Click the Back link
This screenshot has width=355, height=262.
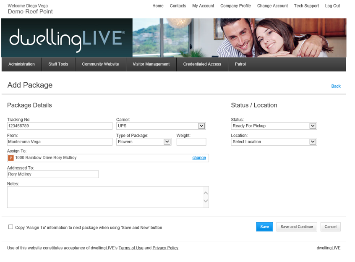click(336, 86)
